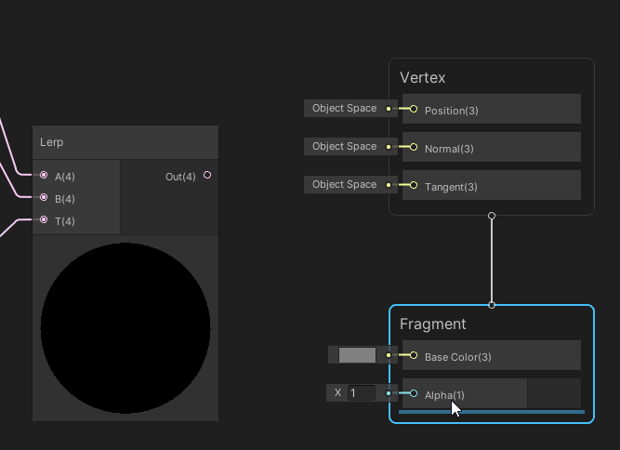Select the Fragment block header
The height and width of the screenshot is (450, 620).
(x=433, y=324)
